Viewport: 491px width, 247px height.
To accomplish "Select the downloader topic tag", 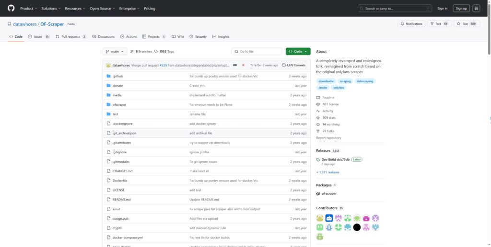I will [x=326, y=81].
